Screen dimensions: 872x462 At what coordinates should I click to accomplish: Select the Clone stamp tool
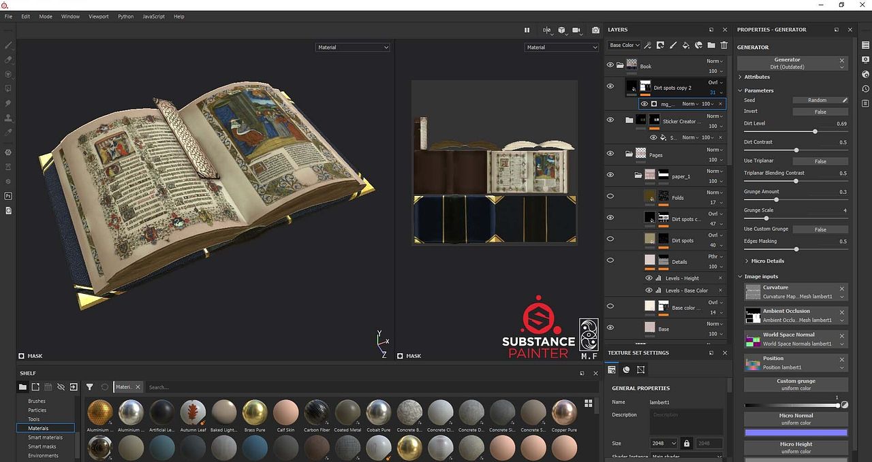pyautogui.click(x=8, y=118)
